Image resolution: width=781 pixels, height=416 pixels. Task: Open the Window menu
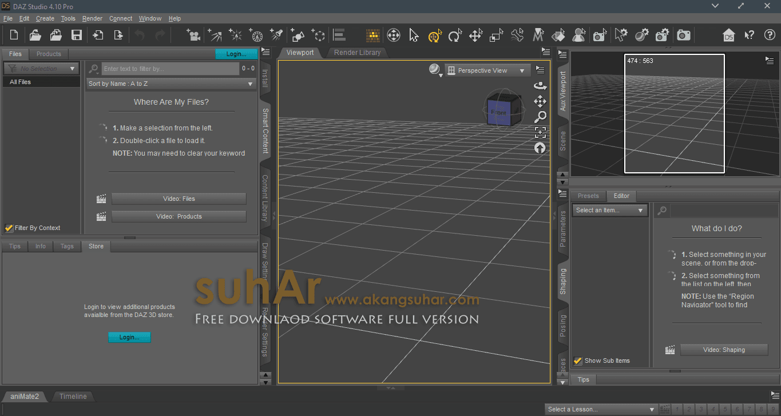pos(150,18)
